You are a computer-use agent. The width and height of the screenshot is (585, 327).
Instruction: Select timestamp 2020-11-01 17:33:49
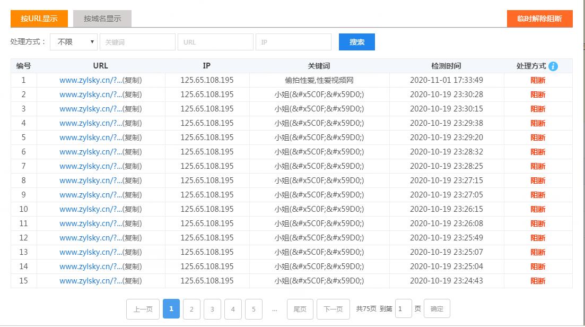446,80
